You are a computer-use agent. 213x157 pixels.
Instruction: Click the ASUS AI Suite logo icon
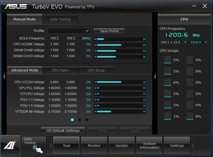click(10, 145)
